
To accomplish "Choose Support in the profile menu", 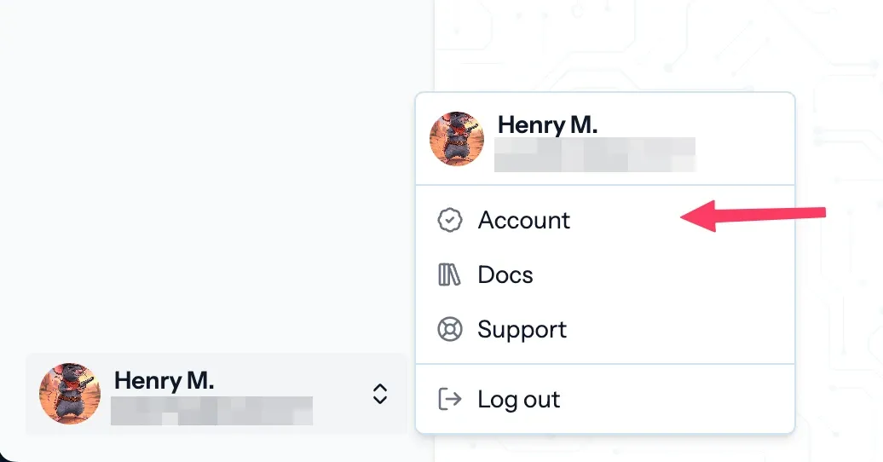I will (x=522, y=330).
